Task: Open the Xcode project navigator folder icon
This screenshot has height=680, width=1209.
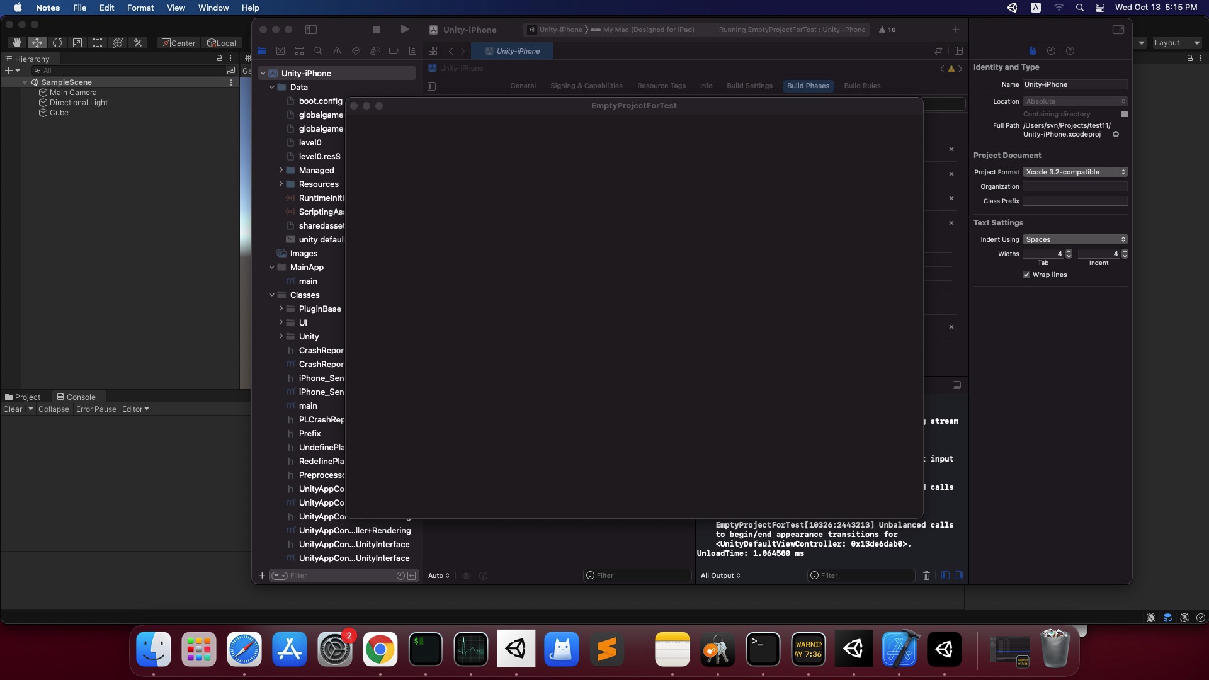Action: (x=262, y=51)
